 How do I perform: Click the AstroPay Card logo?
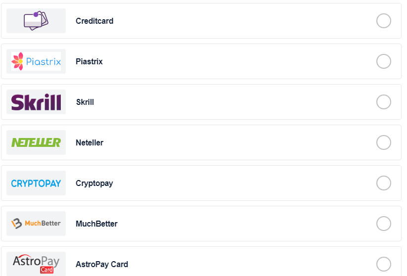(36, 264)
